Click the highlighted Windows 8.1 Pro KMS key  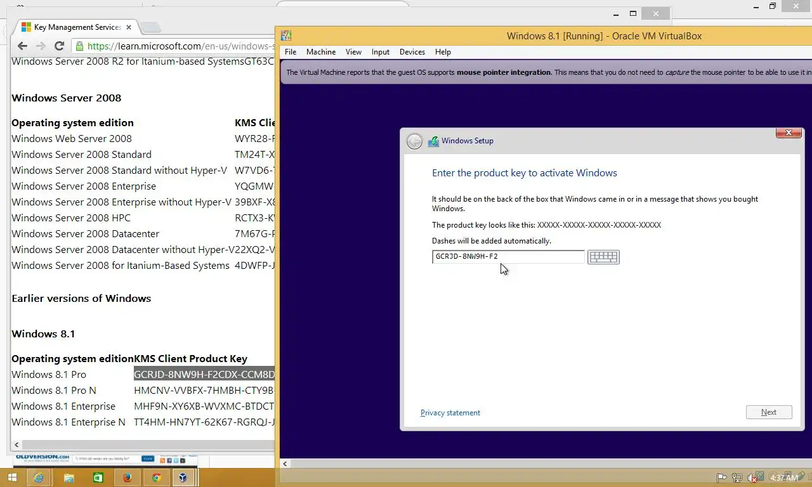[x=204, y=374]
